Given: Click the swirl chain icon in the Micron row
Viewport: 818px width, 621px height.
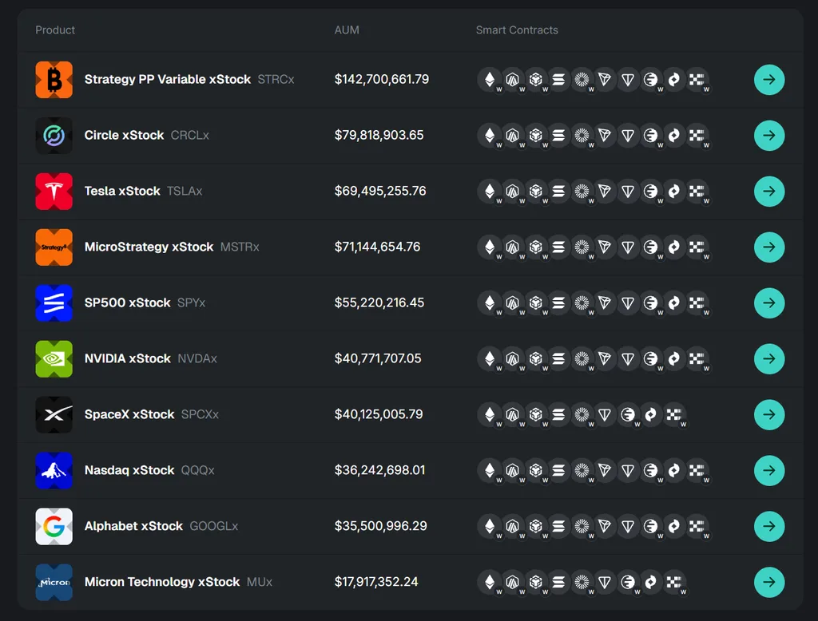Looking at the screenshot, I should coord(650,582).
